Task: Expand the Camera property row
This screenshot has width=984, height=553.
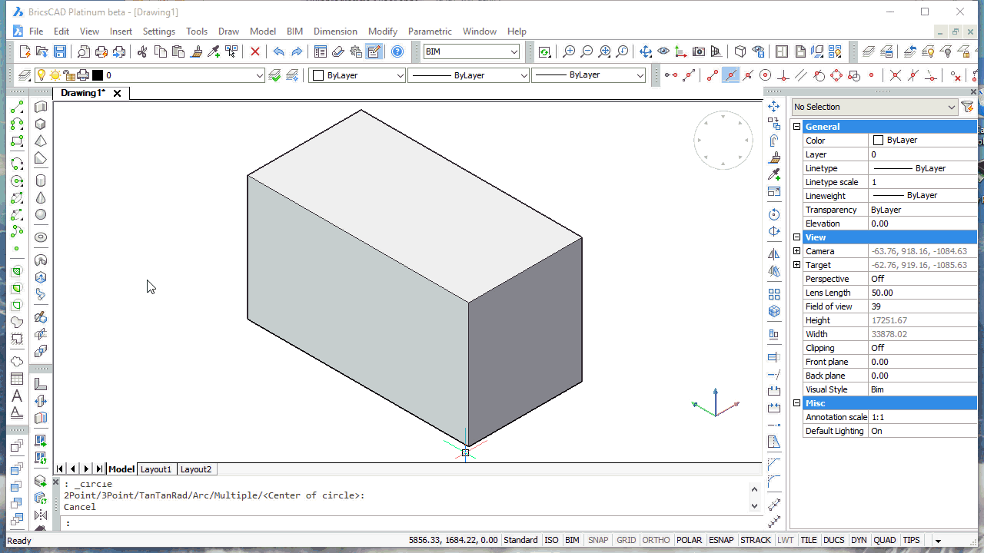Action: tap(797, 251)
